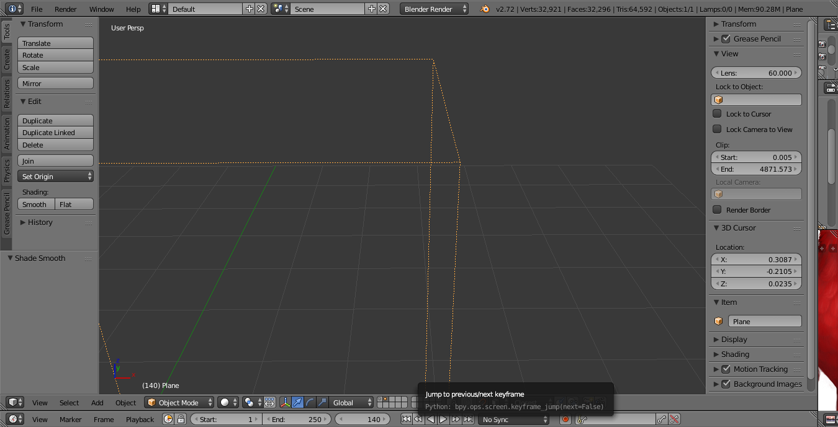Open the pivot point selector
This screenshot has height=427, width=838.
coord(252,402)
